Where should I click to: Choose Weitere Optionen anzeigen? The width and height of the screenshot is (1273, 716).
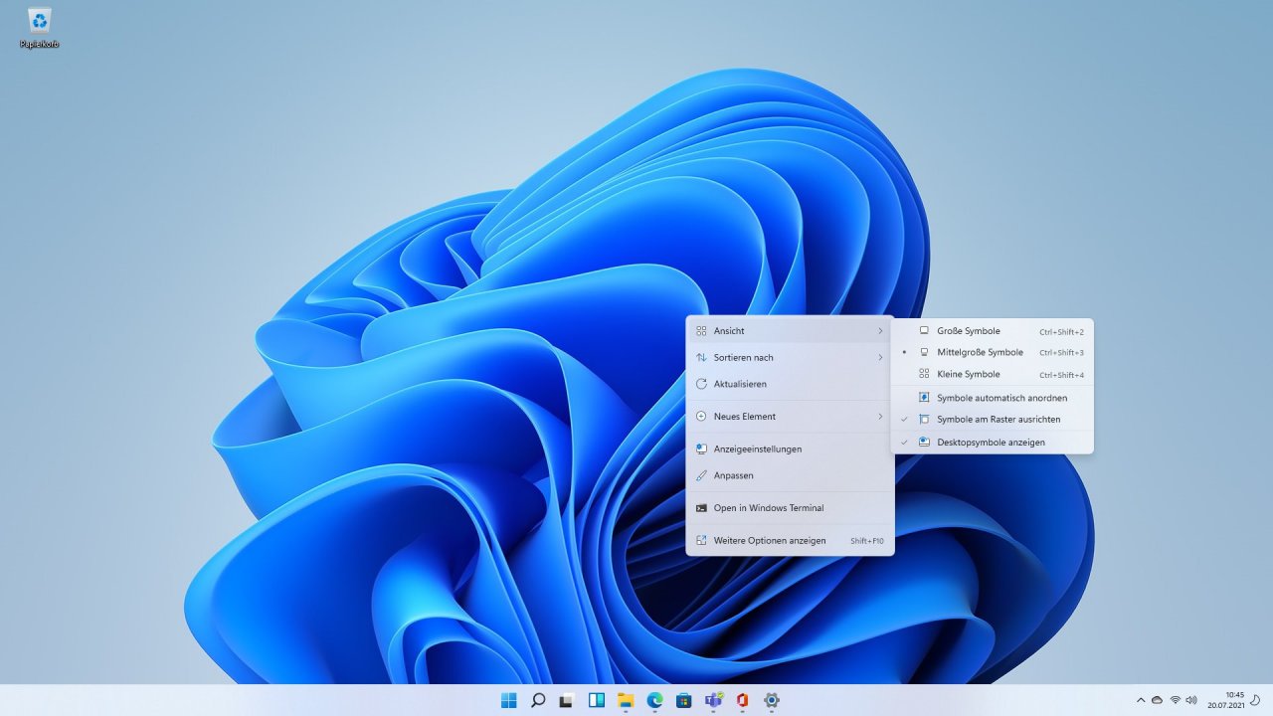(x=791, y=540)
